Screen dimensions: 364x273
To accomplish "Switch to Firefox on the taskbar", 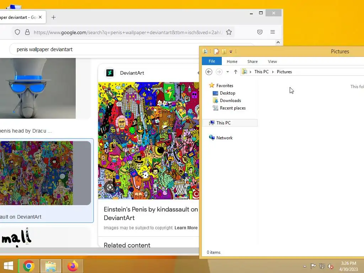I will (73, 266).
